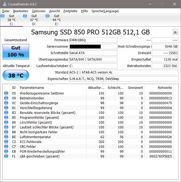Click the blue status orb for drive D:
Screen dimensions: 181x182
25,16
